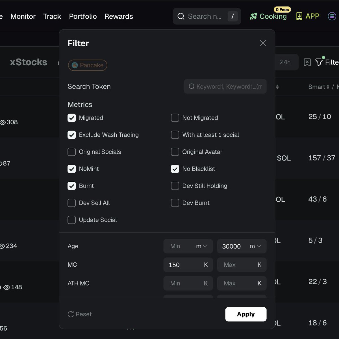The image size is (339, 339).
Task: Click the 18 / 6 smart value
Action: click(317, 323)
